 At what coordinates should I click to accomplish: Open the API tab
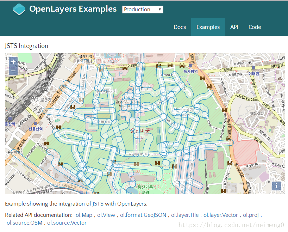[x=234, y=27]
